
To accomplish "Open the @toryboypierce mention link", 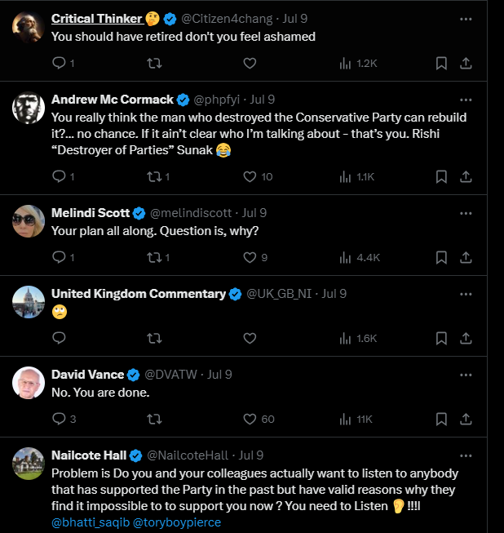I will [x=177, y=522].
